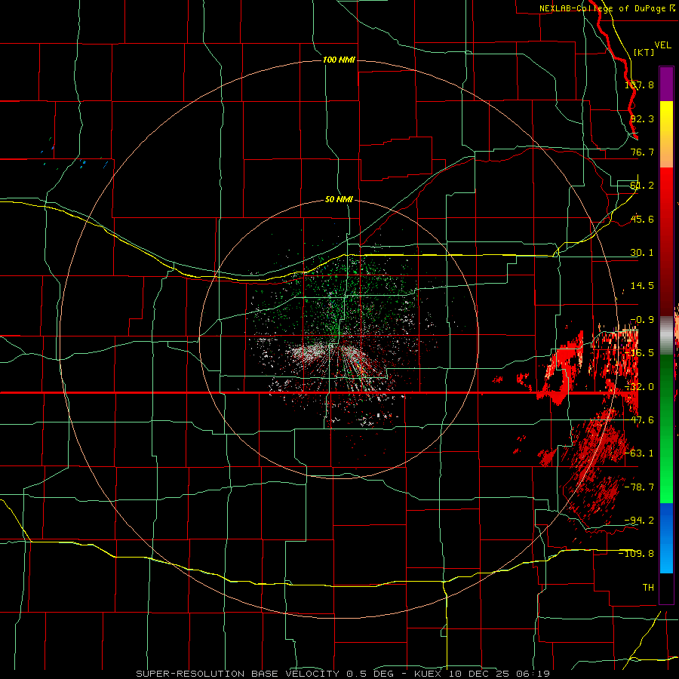Click the [KT] units label

pyautogui.click(x=644, y=52)
